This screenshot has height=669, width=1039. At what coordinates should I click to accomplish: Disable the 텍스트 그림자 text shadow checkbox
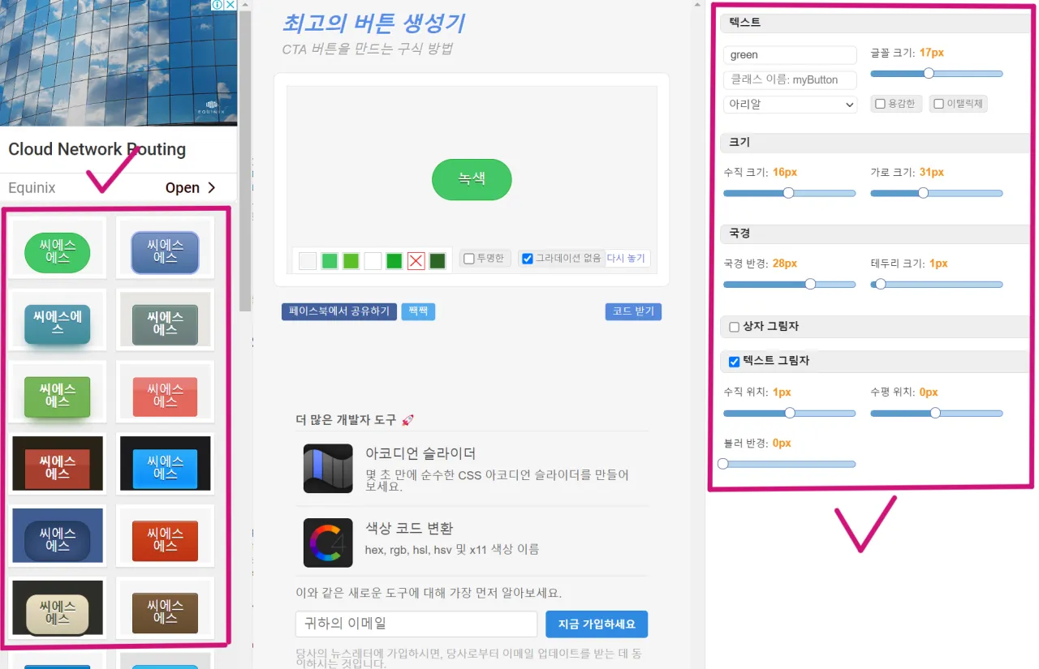click(x=735, y=362)
